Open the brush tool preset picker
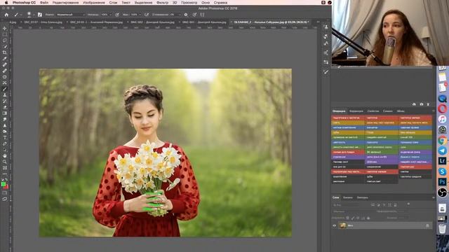This screenshot has height=252, width=449. (17, 15)
